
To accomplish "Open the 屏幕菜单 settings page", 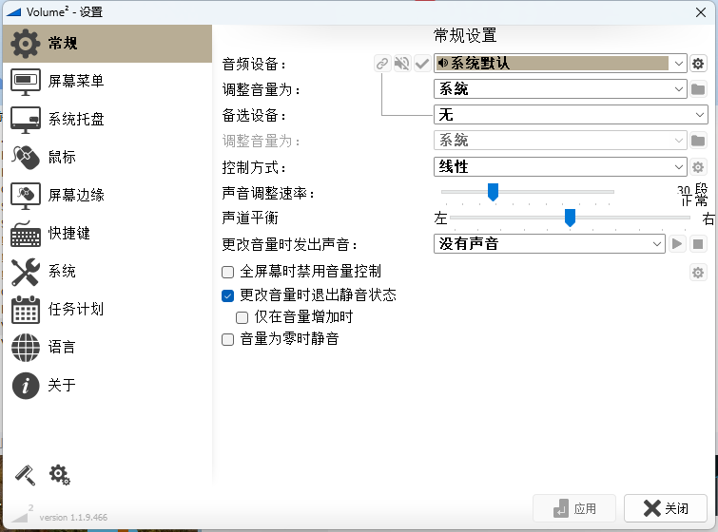I will pyautogui.click(x=76, y=81).
